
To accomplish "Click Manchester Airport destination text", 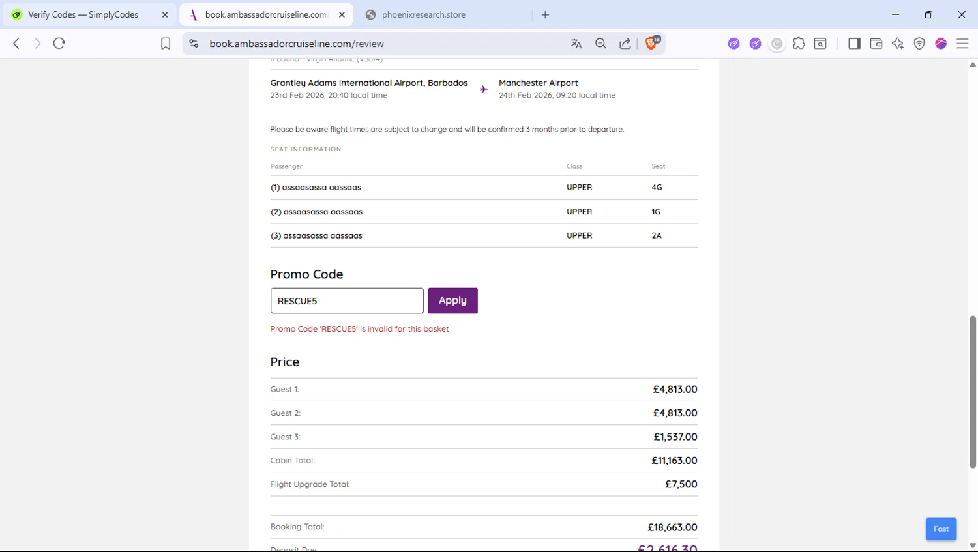I will 539,83.
